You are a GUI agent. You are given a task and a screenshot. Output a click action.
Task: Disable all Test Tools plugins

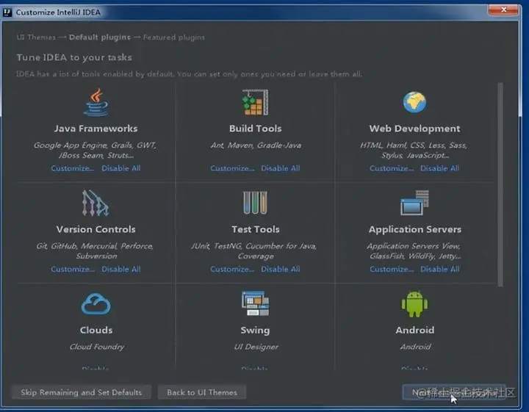coord(281,269)
